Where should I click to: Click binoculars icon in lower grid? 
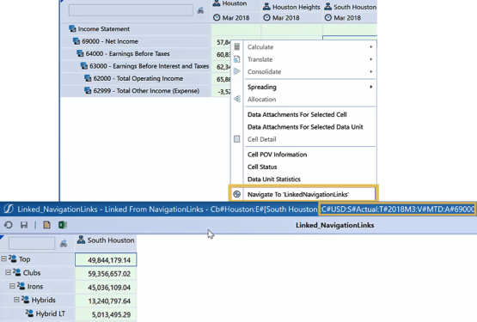[64, 243]
